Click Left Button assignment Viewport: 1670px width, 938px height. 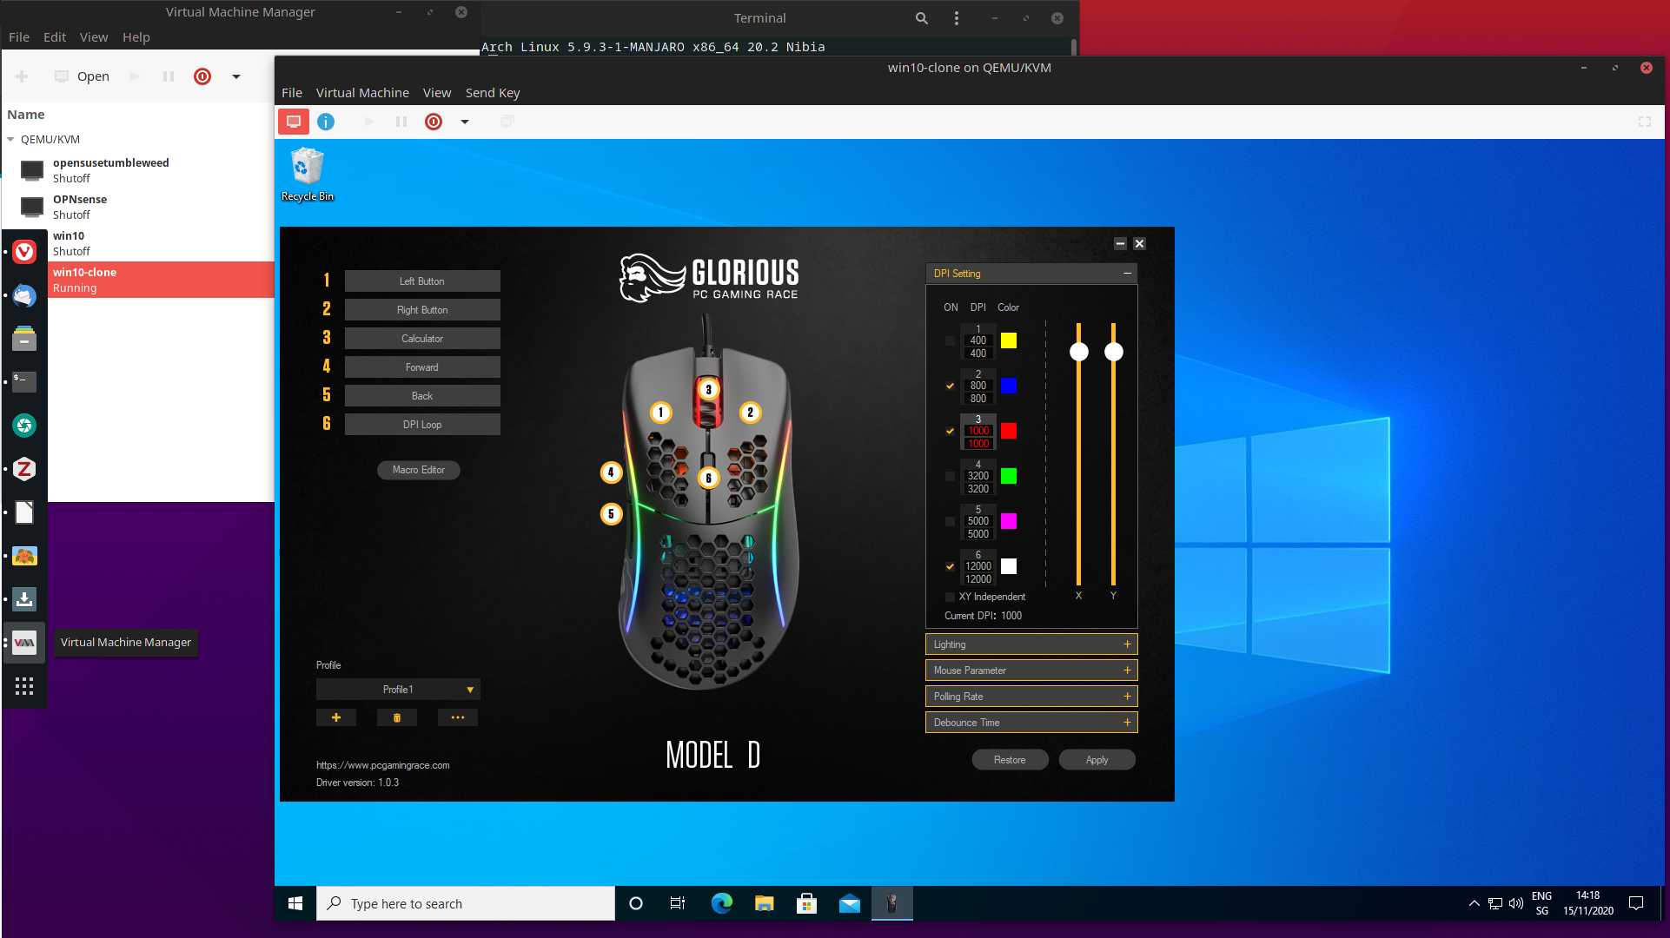pyautogui.click(x=422, y=281)
